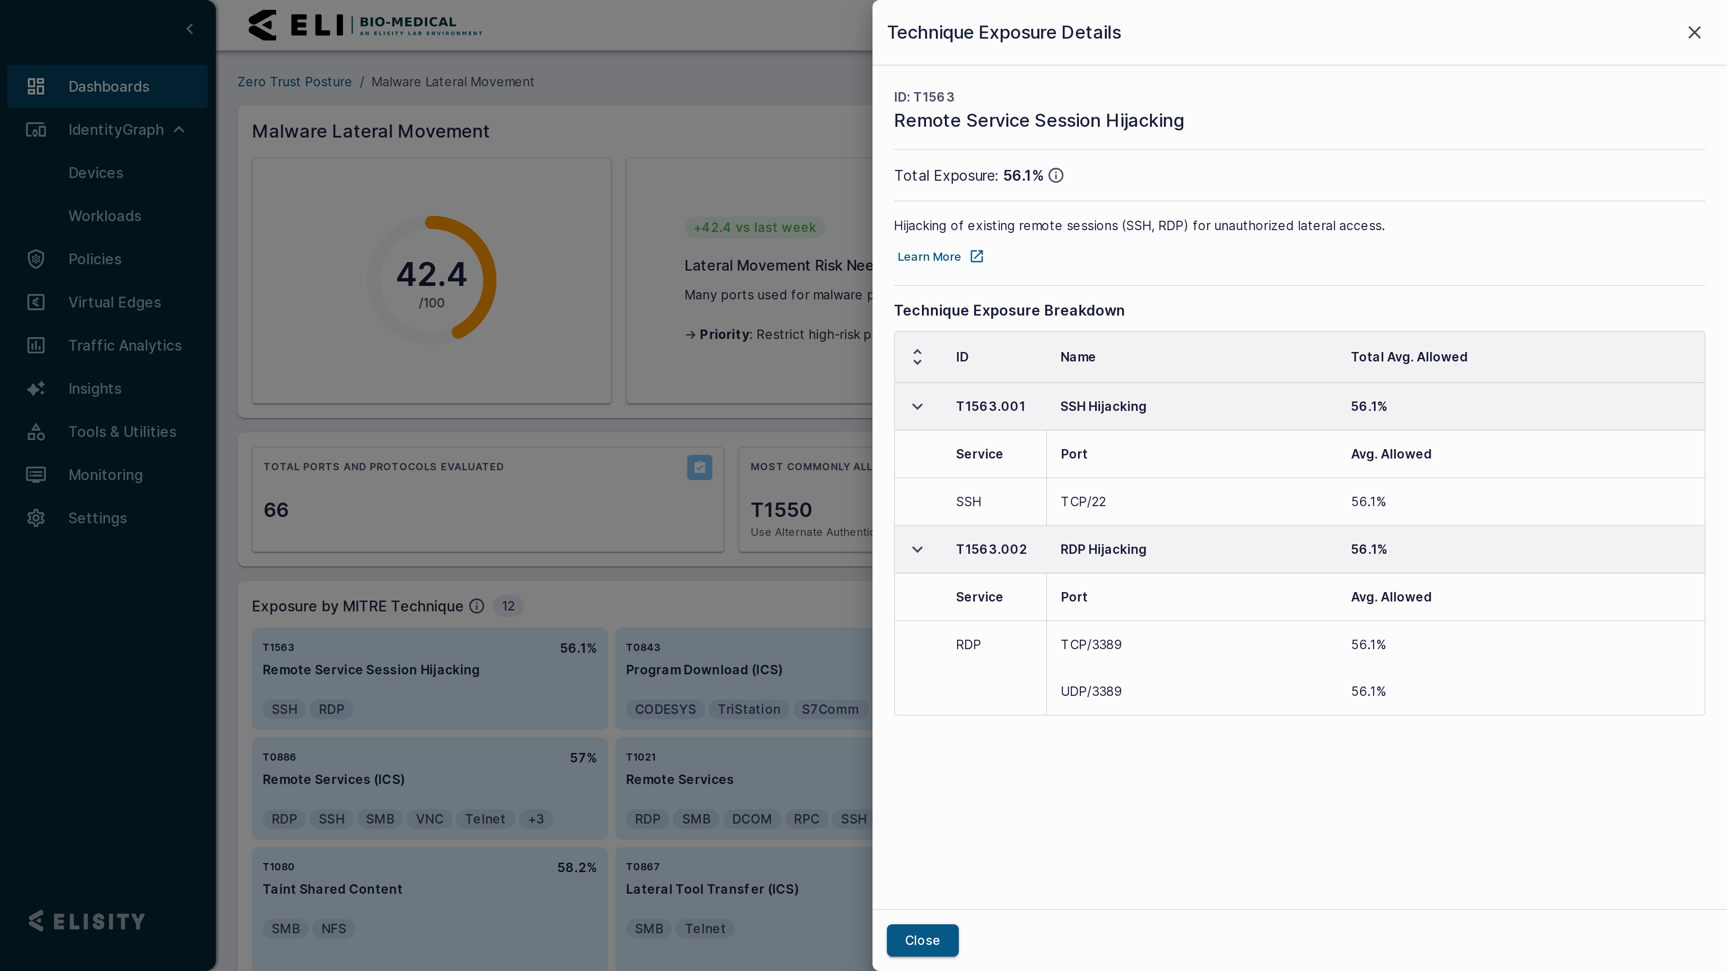This screenshot has height=971, width=1727.
Task: Open the Dashboards menu item
Action: [x=107, y=86]
